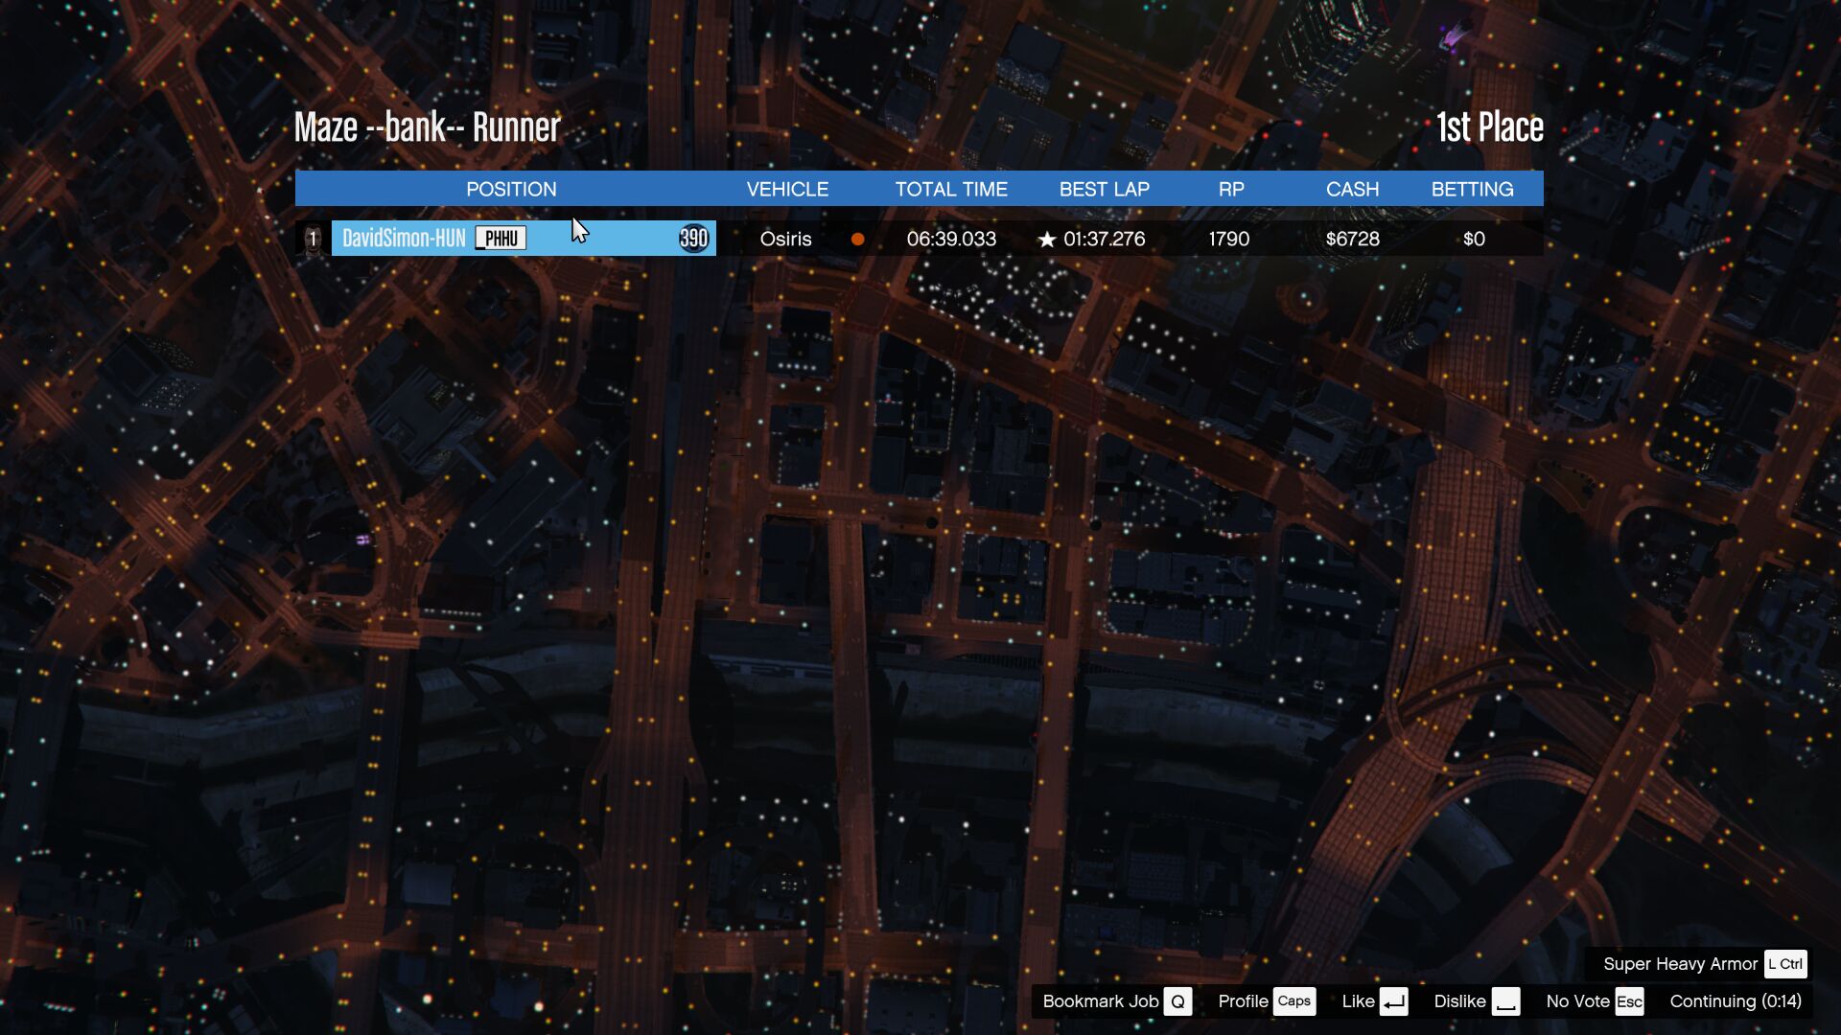Click the L Ctrl key icon for armor
Screen dimensions: 1841x1035
tap(1785, 964)
